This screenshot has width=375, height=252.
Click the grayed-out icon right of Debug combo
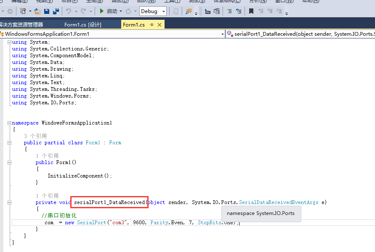[x=176, y=11]
